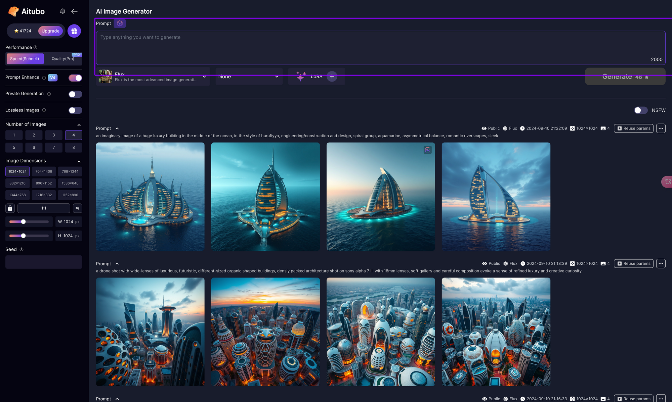Viewport: 672px width, 402px height.
Task: Open Lossless Images info icon
Action: pos(44,110)
